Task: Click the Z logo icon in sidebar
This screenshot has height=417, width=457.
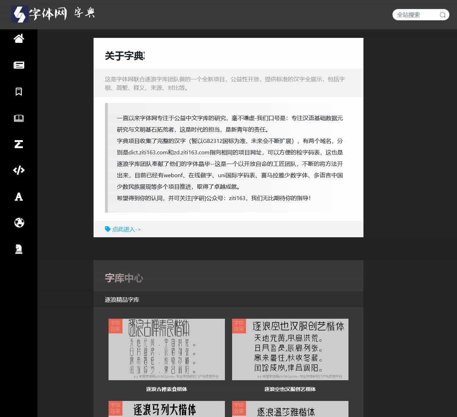Action: [19, 144]
